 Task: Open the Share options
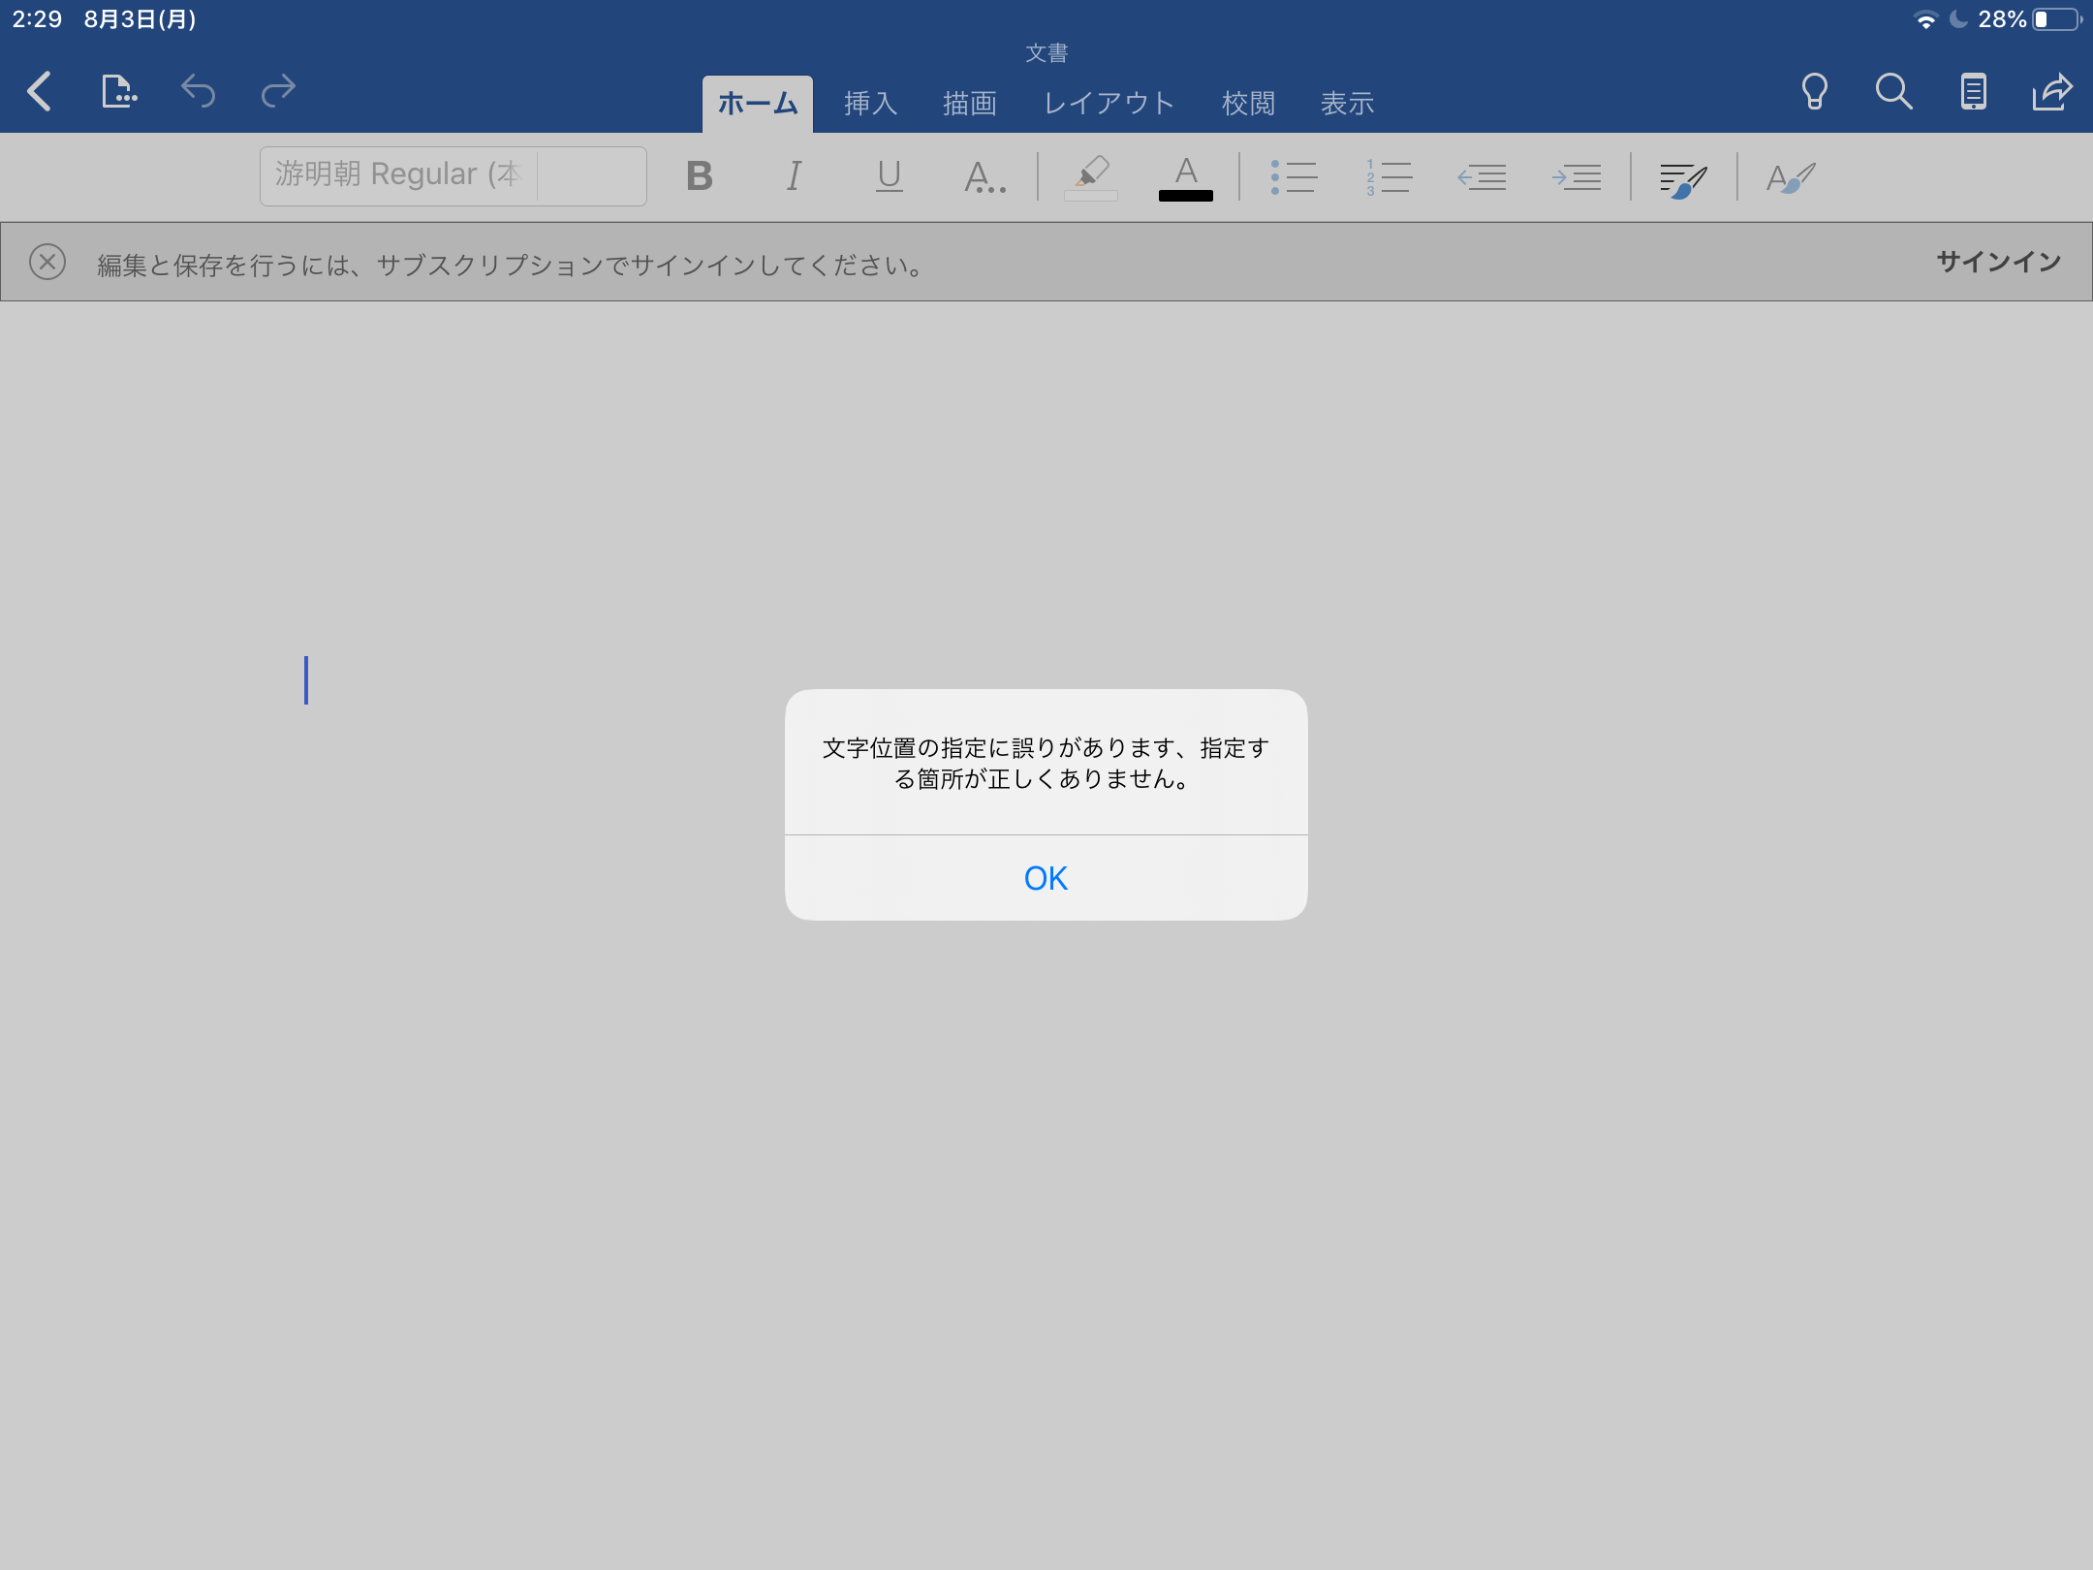coord(2051,91)
